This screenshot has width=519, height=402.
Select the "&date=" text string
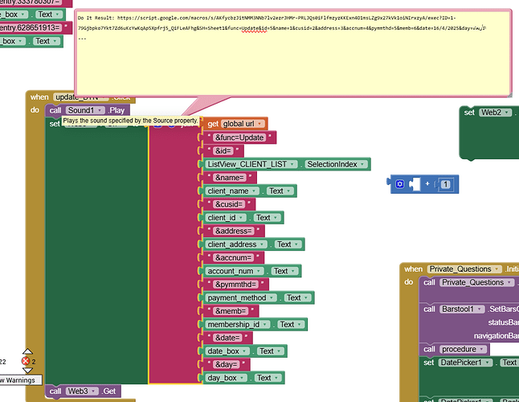[227, 338]
